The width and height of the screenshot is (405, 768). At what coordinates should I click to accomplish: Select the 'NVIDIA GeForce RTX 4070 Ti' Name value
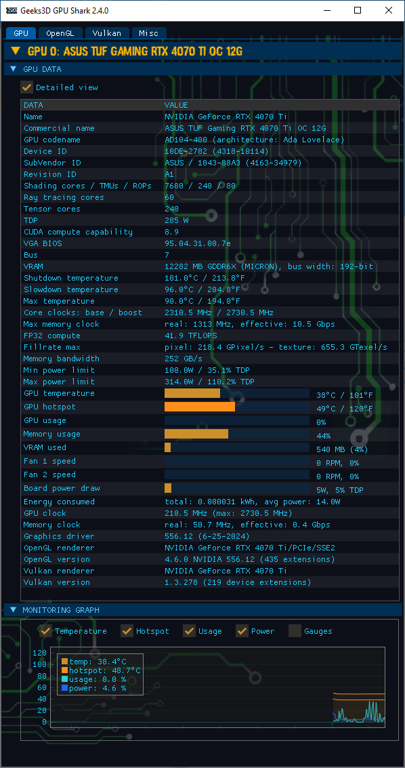(x=226, y=117)
